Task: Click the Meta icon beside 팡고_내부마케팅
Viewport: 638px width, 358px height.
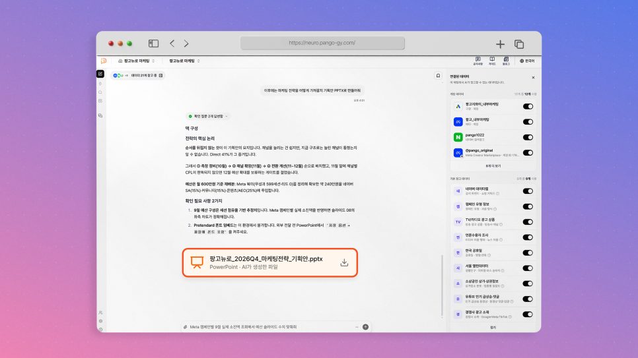Action: (458, 122)
